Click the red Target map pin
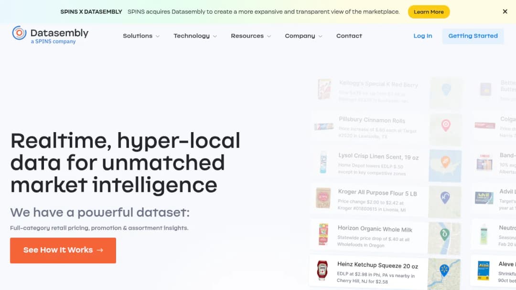This screenshot has height=290, width=516. pyautogui.click(x=446, y=125)
